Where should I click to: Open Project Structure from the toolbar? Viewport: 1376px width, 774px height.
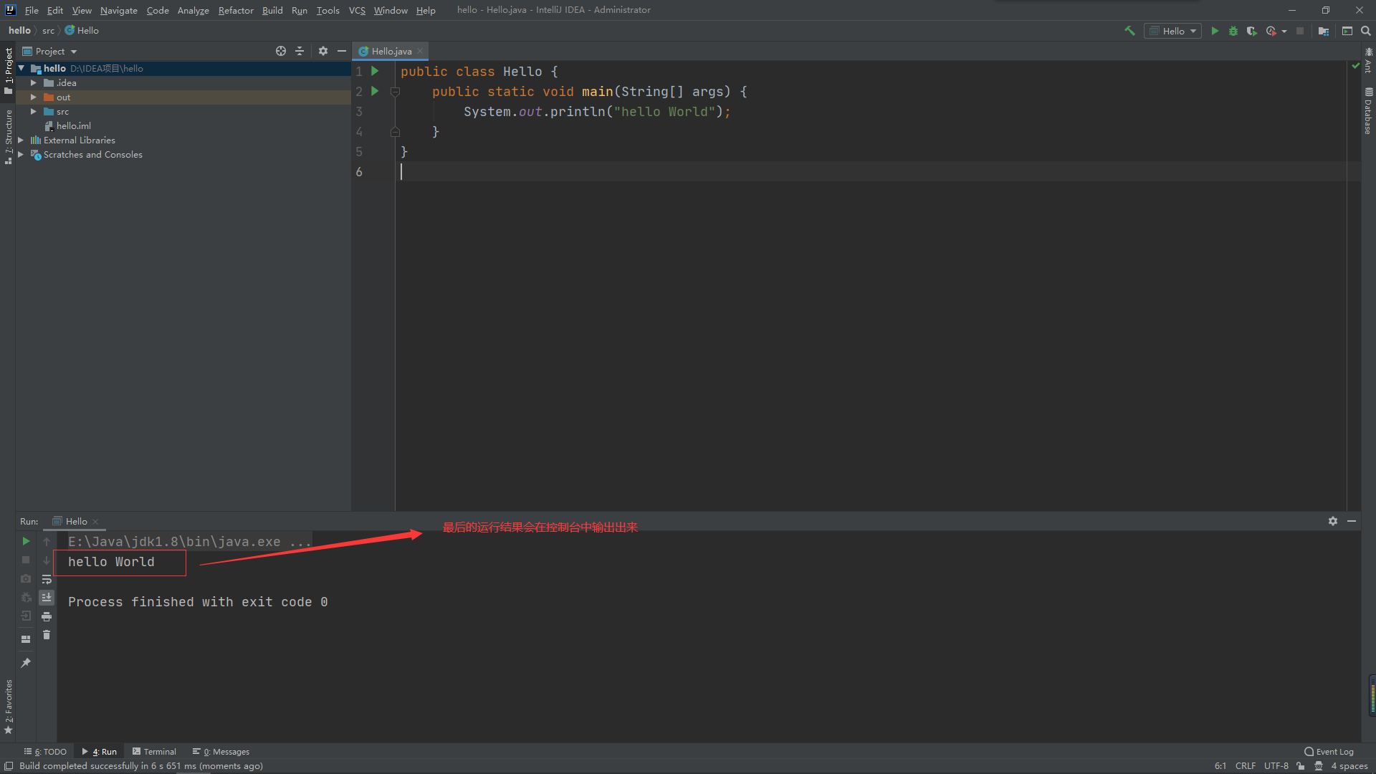click(1323, 31)
